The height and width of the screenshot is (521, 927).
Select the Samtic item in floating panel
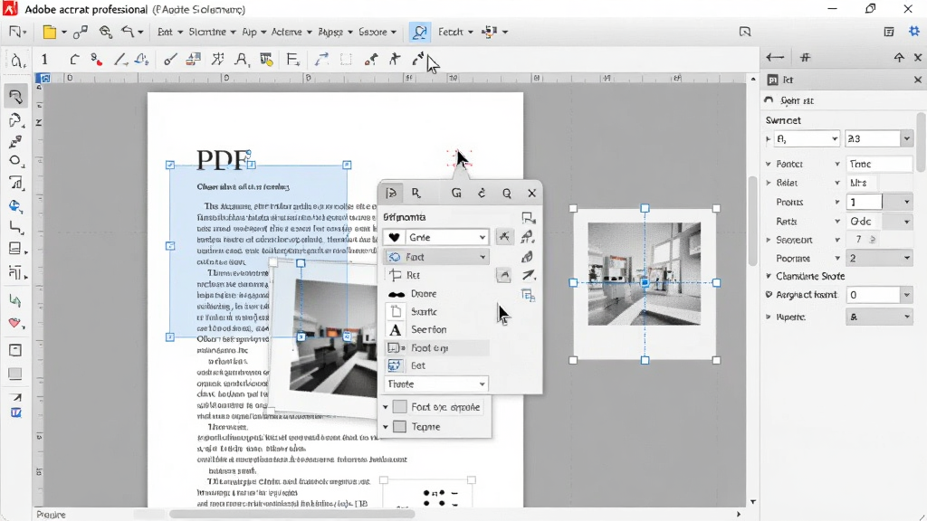[436, 311]
